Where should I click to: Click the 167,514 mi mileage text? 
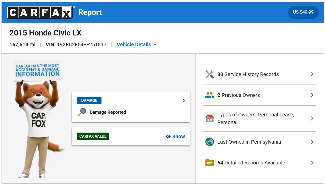point(22,44)
